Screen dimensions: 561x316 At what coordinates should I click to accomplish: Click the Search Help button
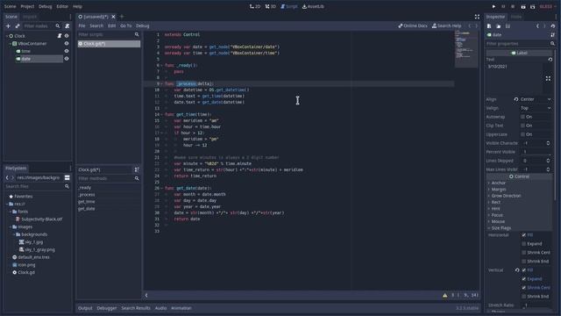(446, 25)
